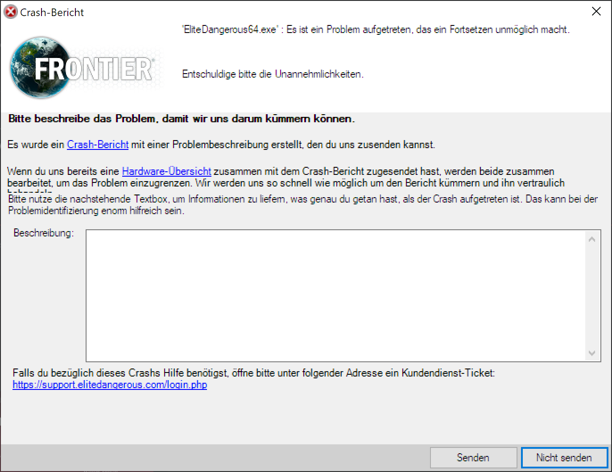Viewport: 612px width, 472px height.
Task: Click the 'Bitte beschreibe das Problem' heading
Action: point(182,119)
